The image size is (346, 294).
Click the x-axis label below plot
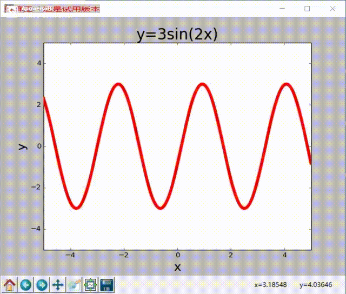coord(177,267)
